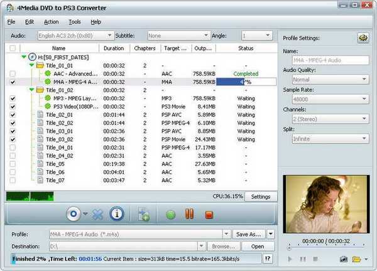This screenshot has height=271, width=377.
Task: Take snapshot with camera icon
Action: 344,259
